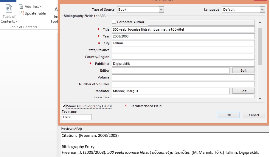Click the Corporate Author text field

tap(201, 23)
